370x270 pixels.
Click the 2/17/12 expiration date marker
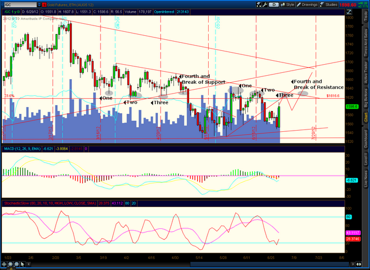point(50,134)
